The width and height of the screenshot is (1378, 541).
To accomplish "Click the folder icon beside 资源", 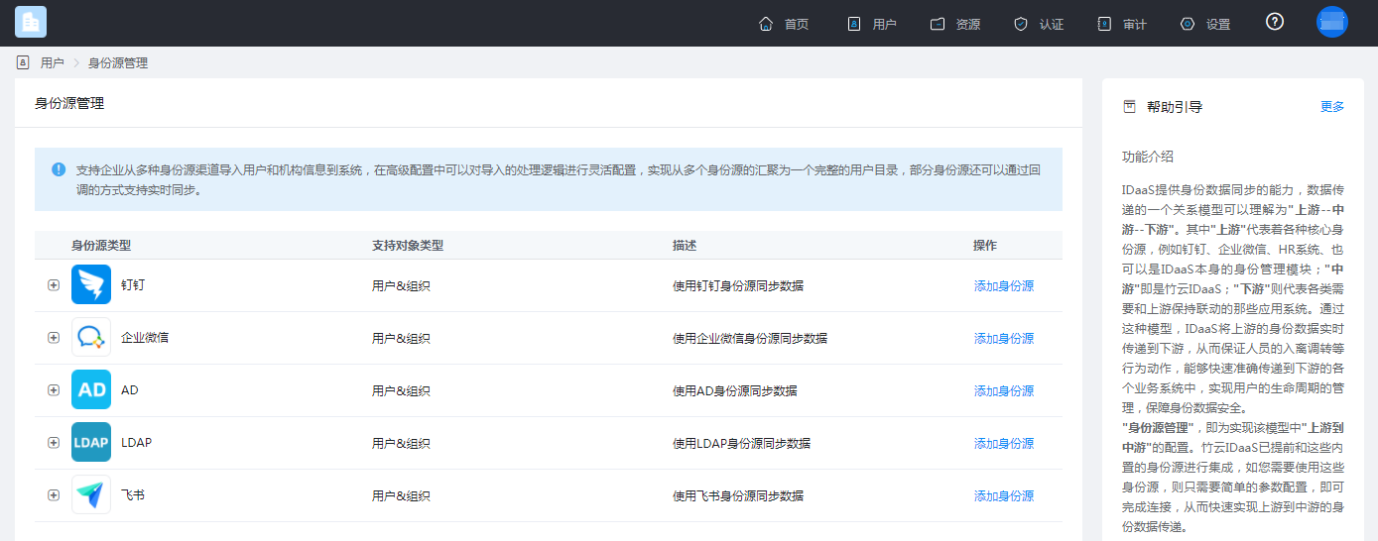I will click(938, 24).
